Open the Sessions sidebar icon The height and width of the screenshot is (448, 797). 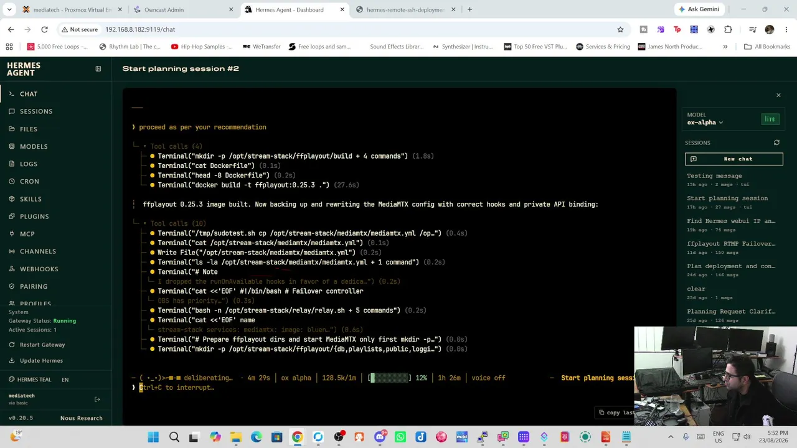(11, 111)
